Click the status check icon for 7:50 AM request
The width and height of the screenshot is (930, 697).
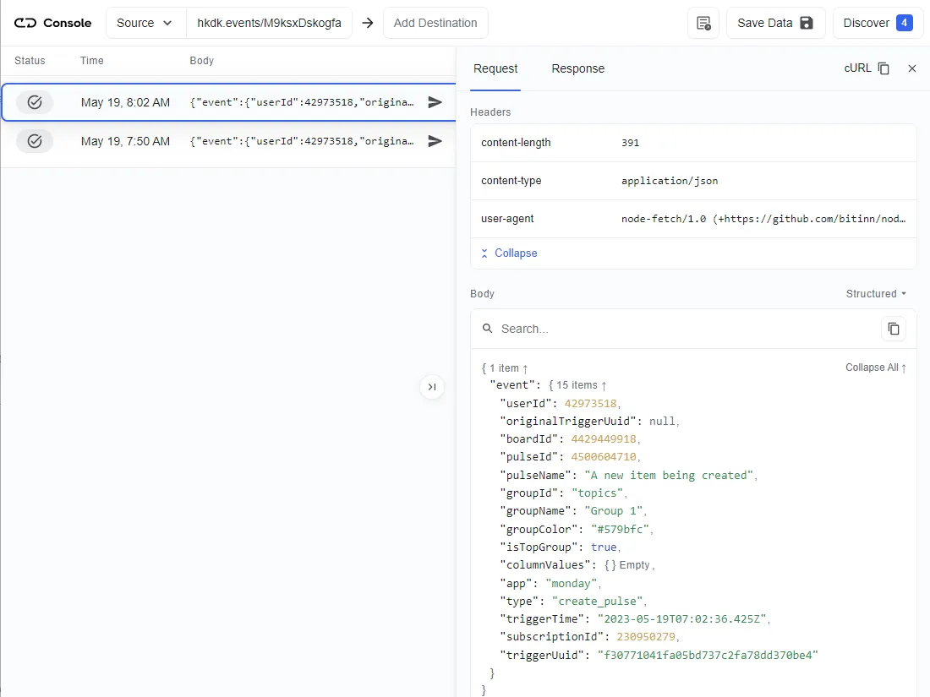(x=35, y=141)
